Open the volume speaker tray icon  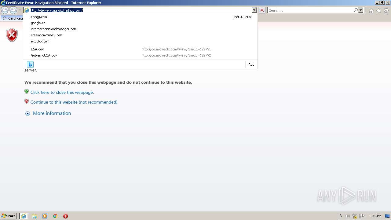pos(347,216)
